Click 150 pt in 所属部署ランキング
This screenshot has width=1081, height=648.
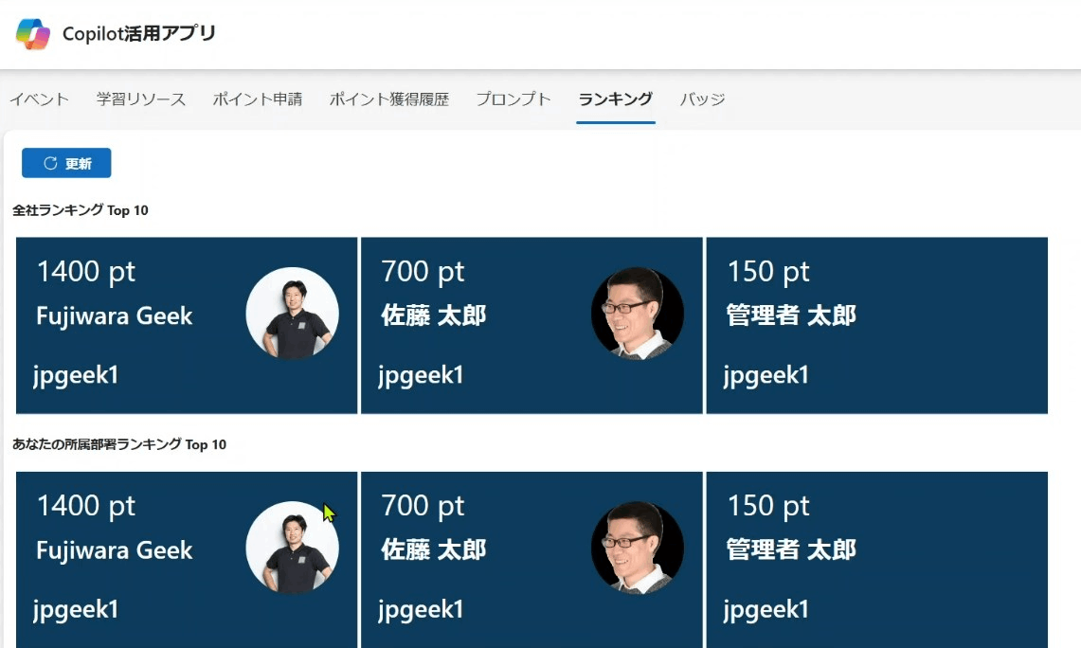point(768,506)
